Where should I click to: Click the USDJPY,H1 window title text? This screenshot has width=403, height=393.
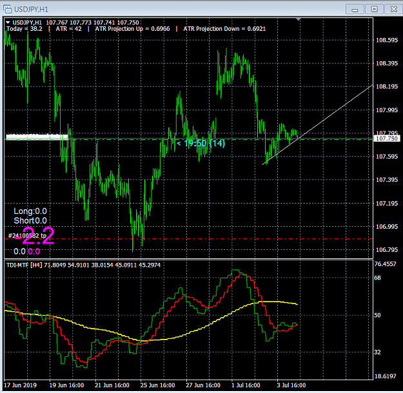tap(31, 10)
